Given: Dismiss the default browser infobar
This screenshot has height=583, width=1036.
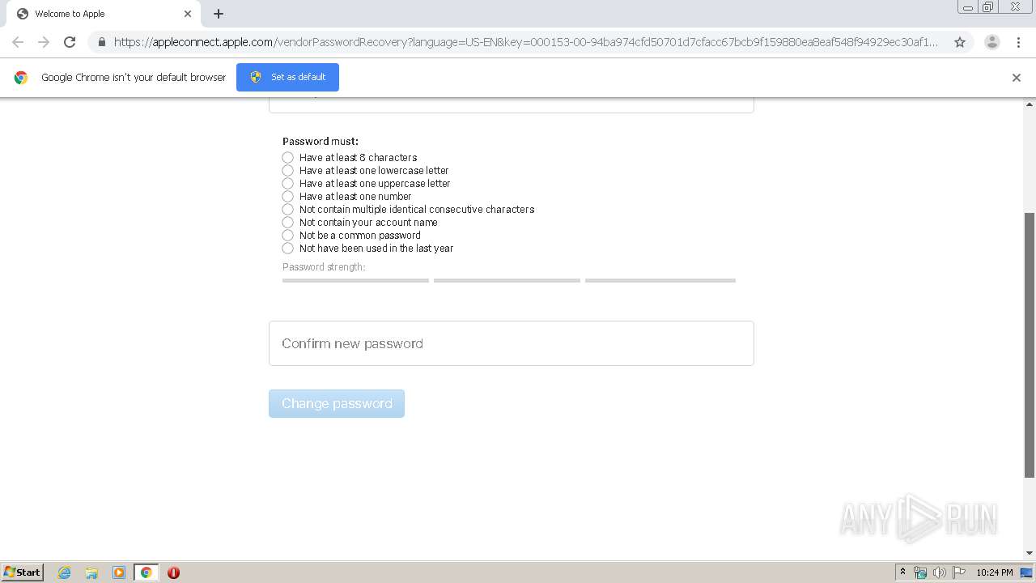Looking at the screenshot, I should (1017, 78).
